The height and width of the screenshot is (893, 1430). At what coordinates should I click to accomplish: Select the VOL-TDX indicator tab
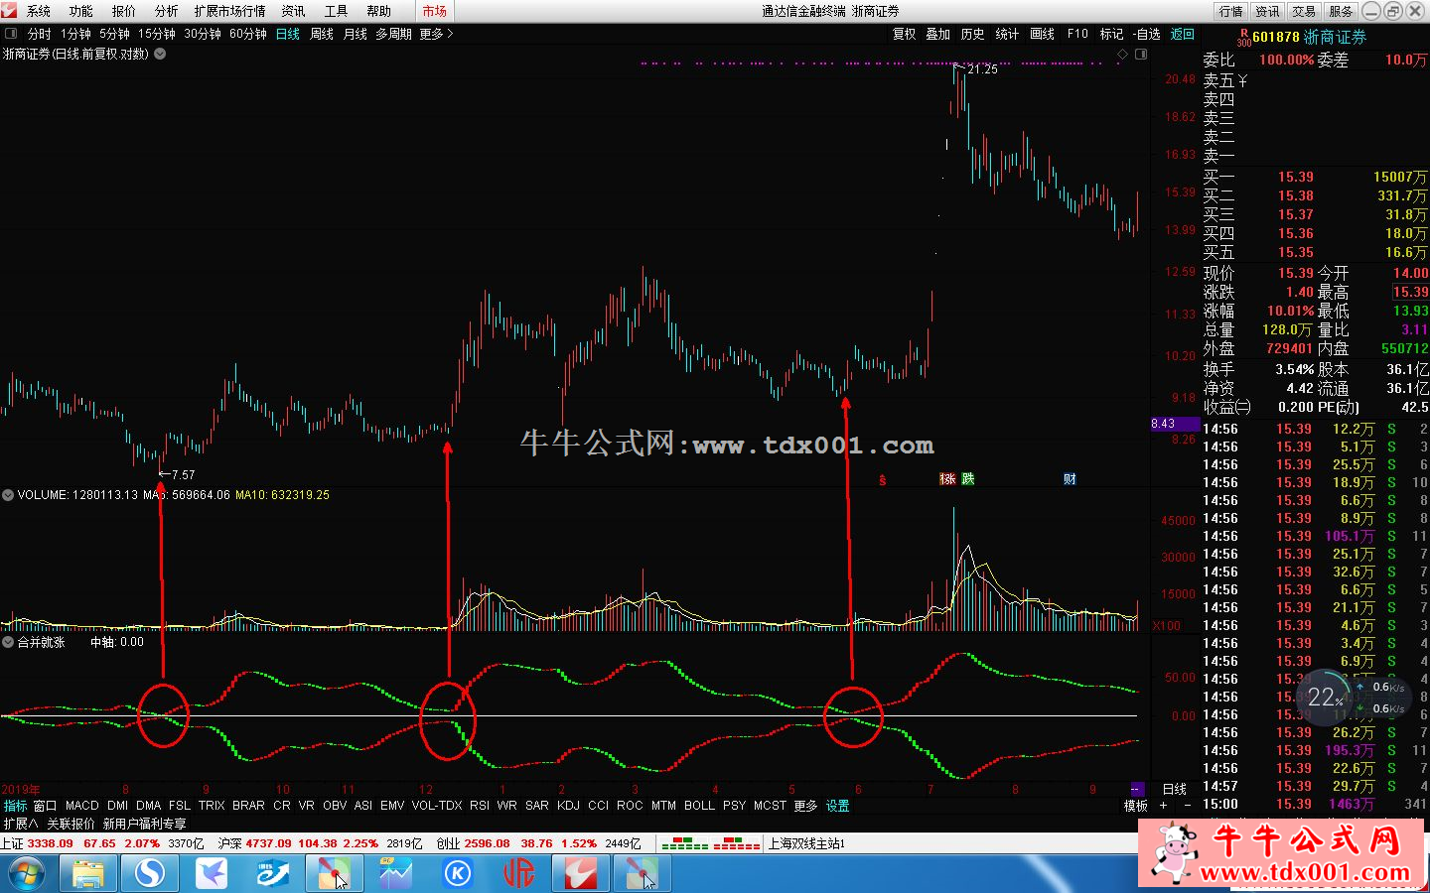point(437,806)
